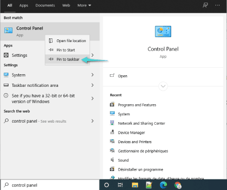Switch to the Documents search tab
The width and height of the screenshot is (227, 190).
(x=45, y=5)
